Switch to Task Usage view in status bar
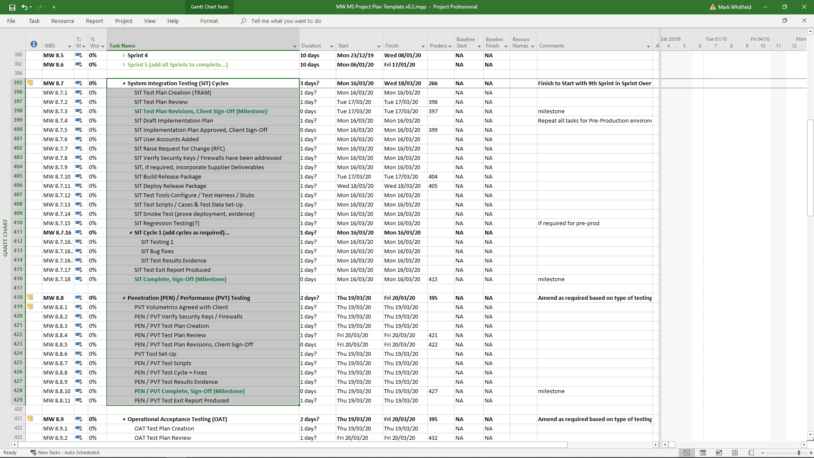Viewport: 814px width, 458px height. tap(703, 453)
